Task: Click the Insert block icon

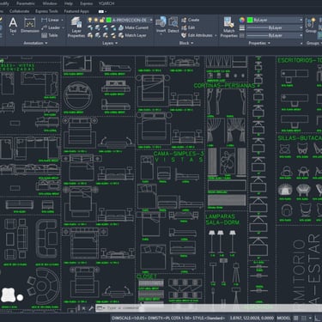Action: 161,25
